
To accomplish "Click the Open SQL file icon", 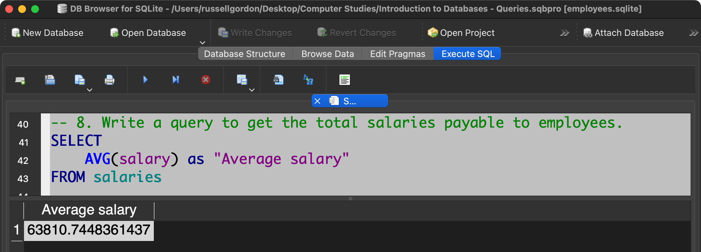I will click(50, 80).
